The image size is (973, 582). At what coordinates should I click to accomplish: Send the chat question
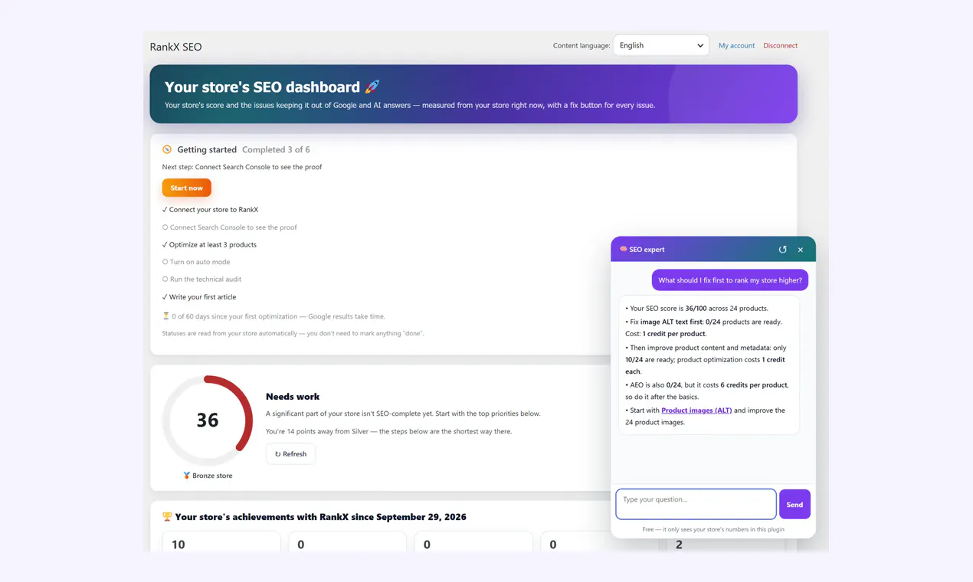tap(794, 505)
